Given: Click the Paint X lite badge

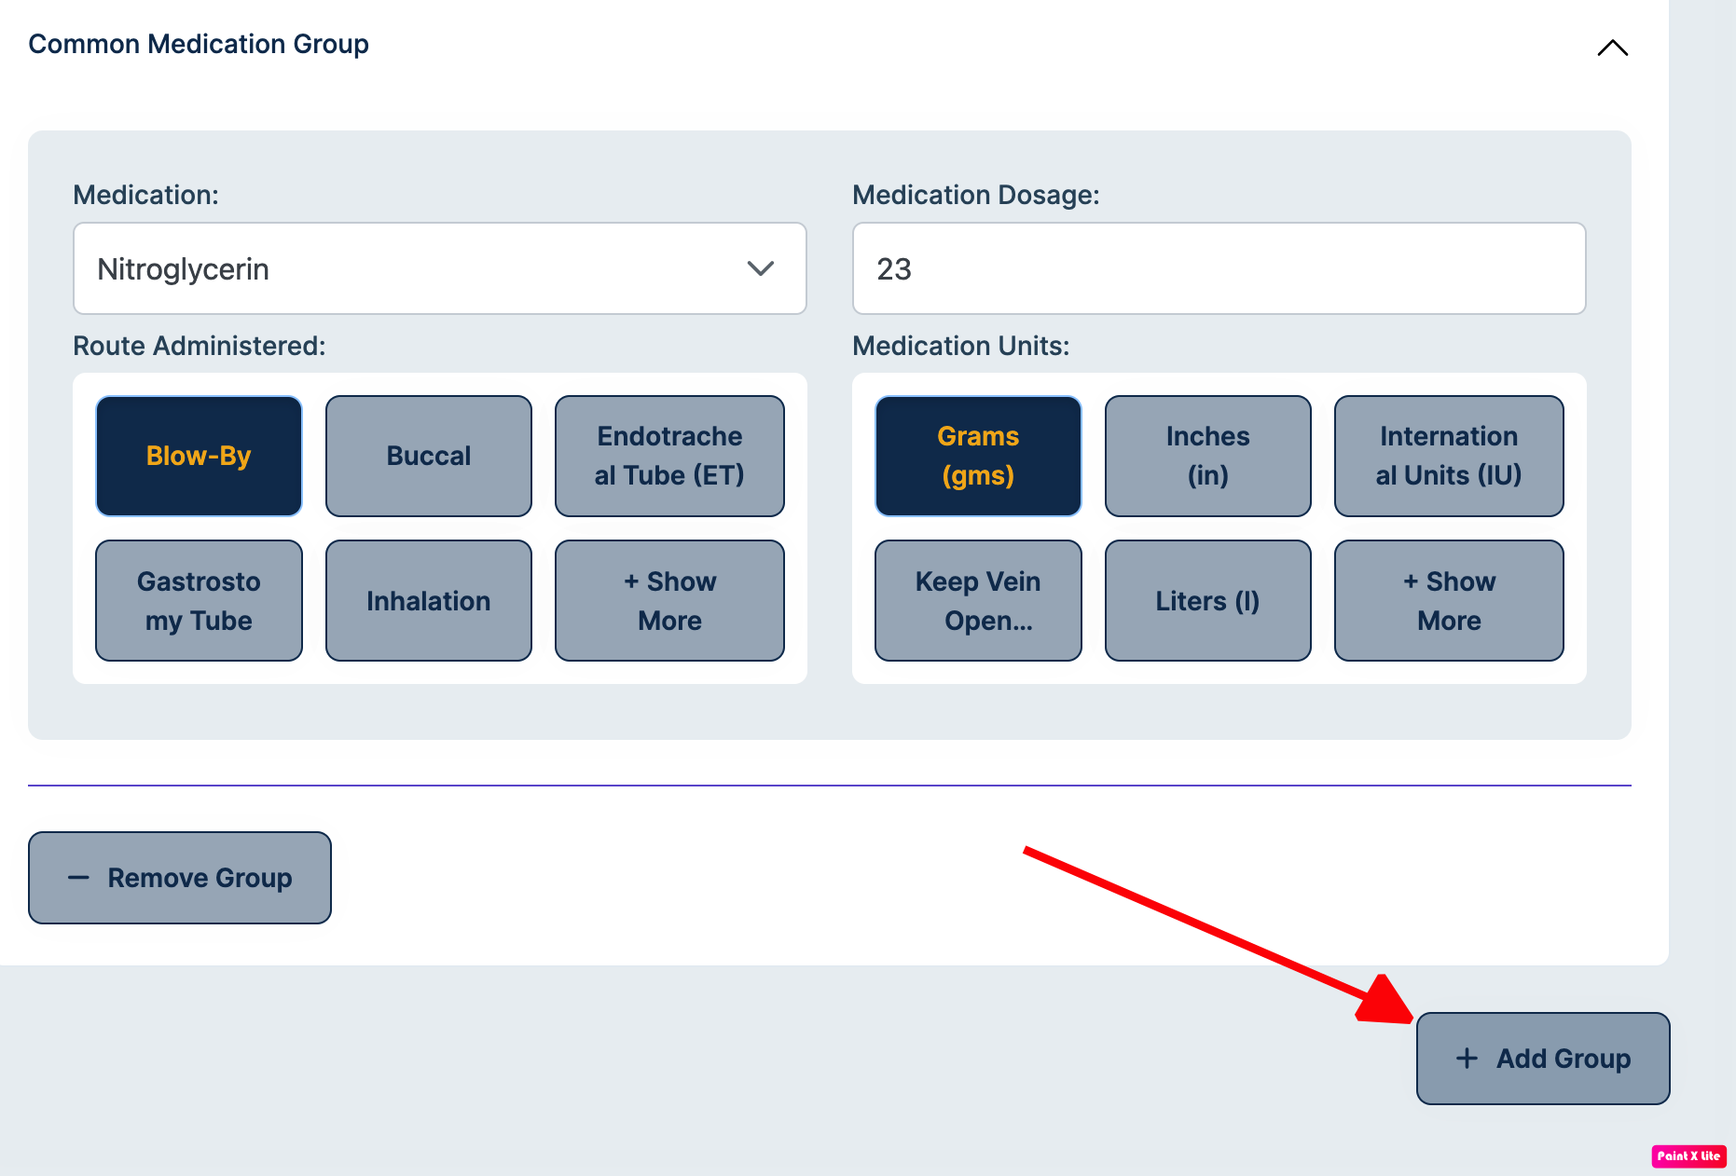Looking at the screenshot, I should [x=1688, y=1155].
